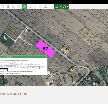Click the bold text РД-18-24/28.03.2016

tap(27, 72)
